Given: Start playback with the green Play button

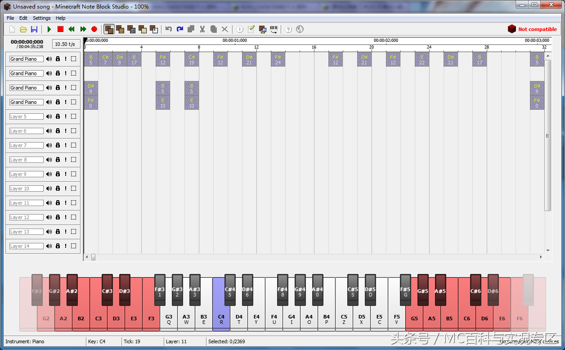Looking at the screenshot, I should (x=49, y=29).
